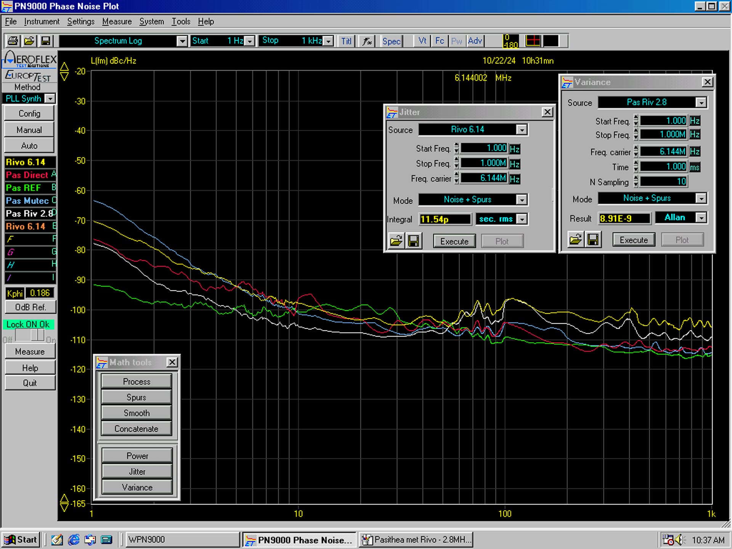The height and width of the screenshot is (549, 732).
Task: Expand the Spectrum Log dropdown
Action: [x=182, y=41]
